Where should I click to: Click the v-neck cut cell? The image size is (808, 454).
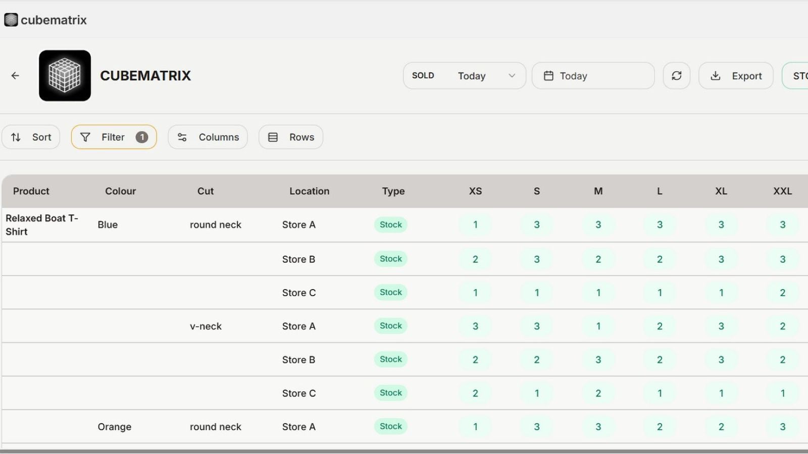coord(206,326)
